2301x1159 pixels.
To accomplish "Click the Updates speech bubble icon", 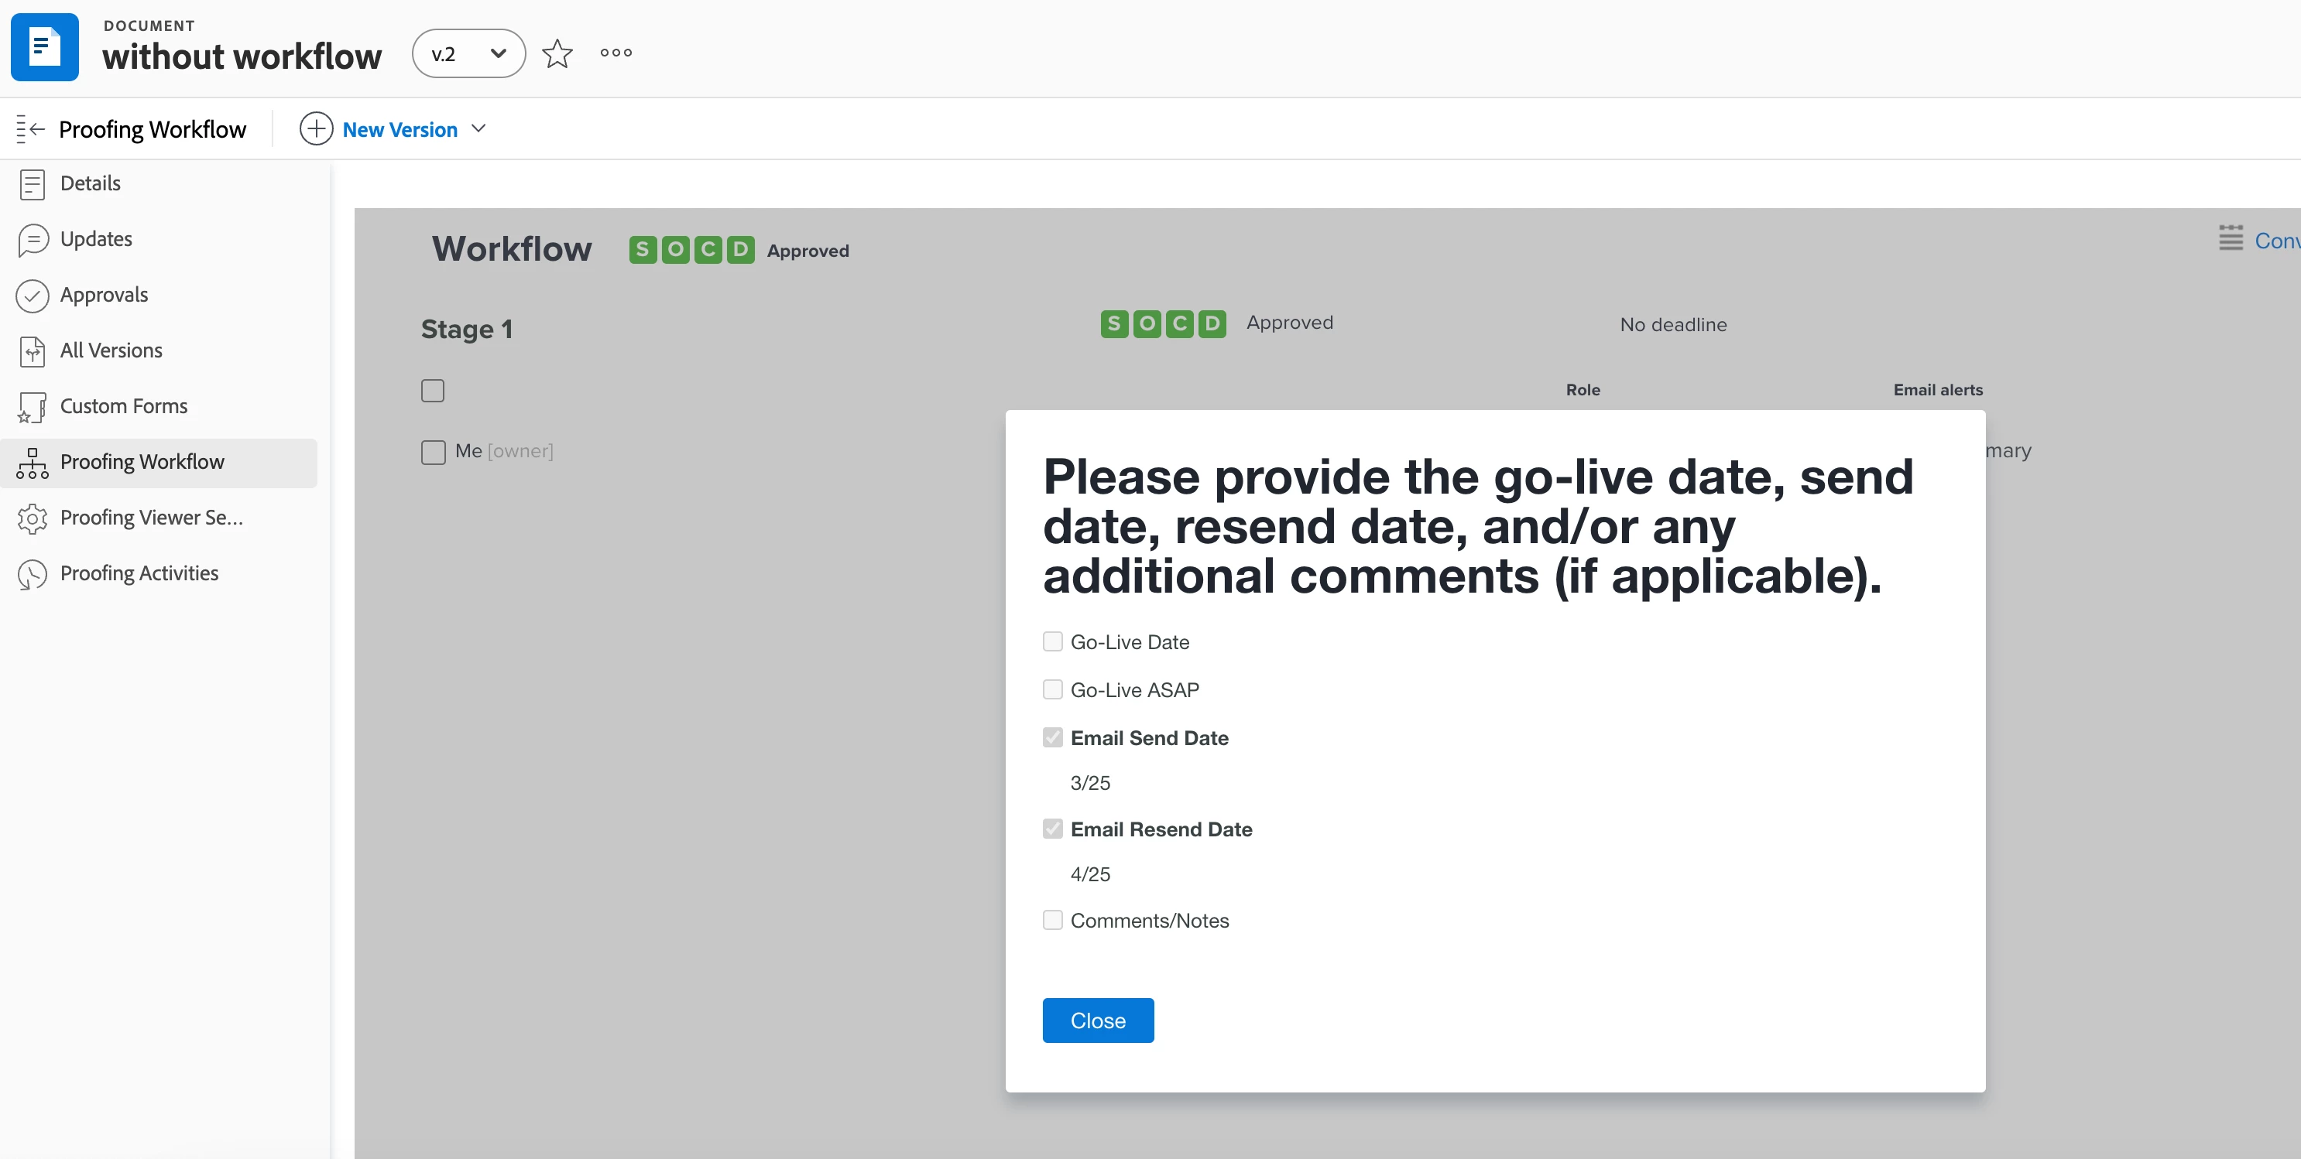I will [x=33, y=239].
